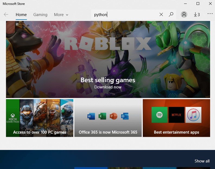Click the Outlook icon in Microsoft 365 tile
Viewport: 215px width, 169px height.
[x=125, y=116]
